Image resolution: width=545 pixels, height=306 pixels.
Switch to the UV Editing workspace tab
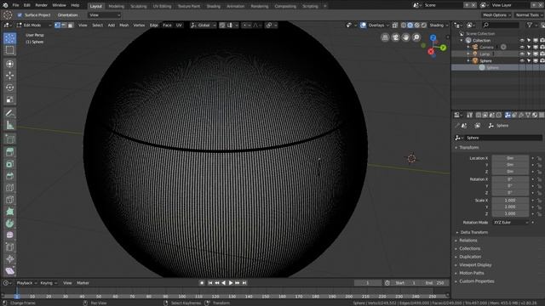click(162, 6)
